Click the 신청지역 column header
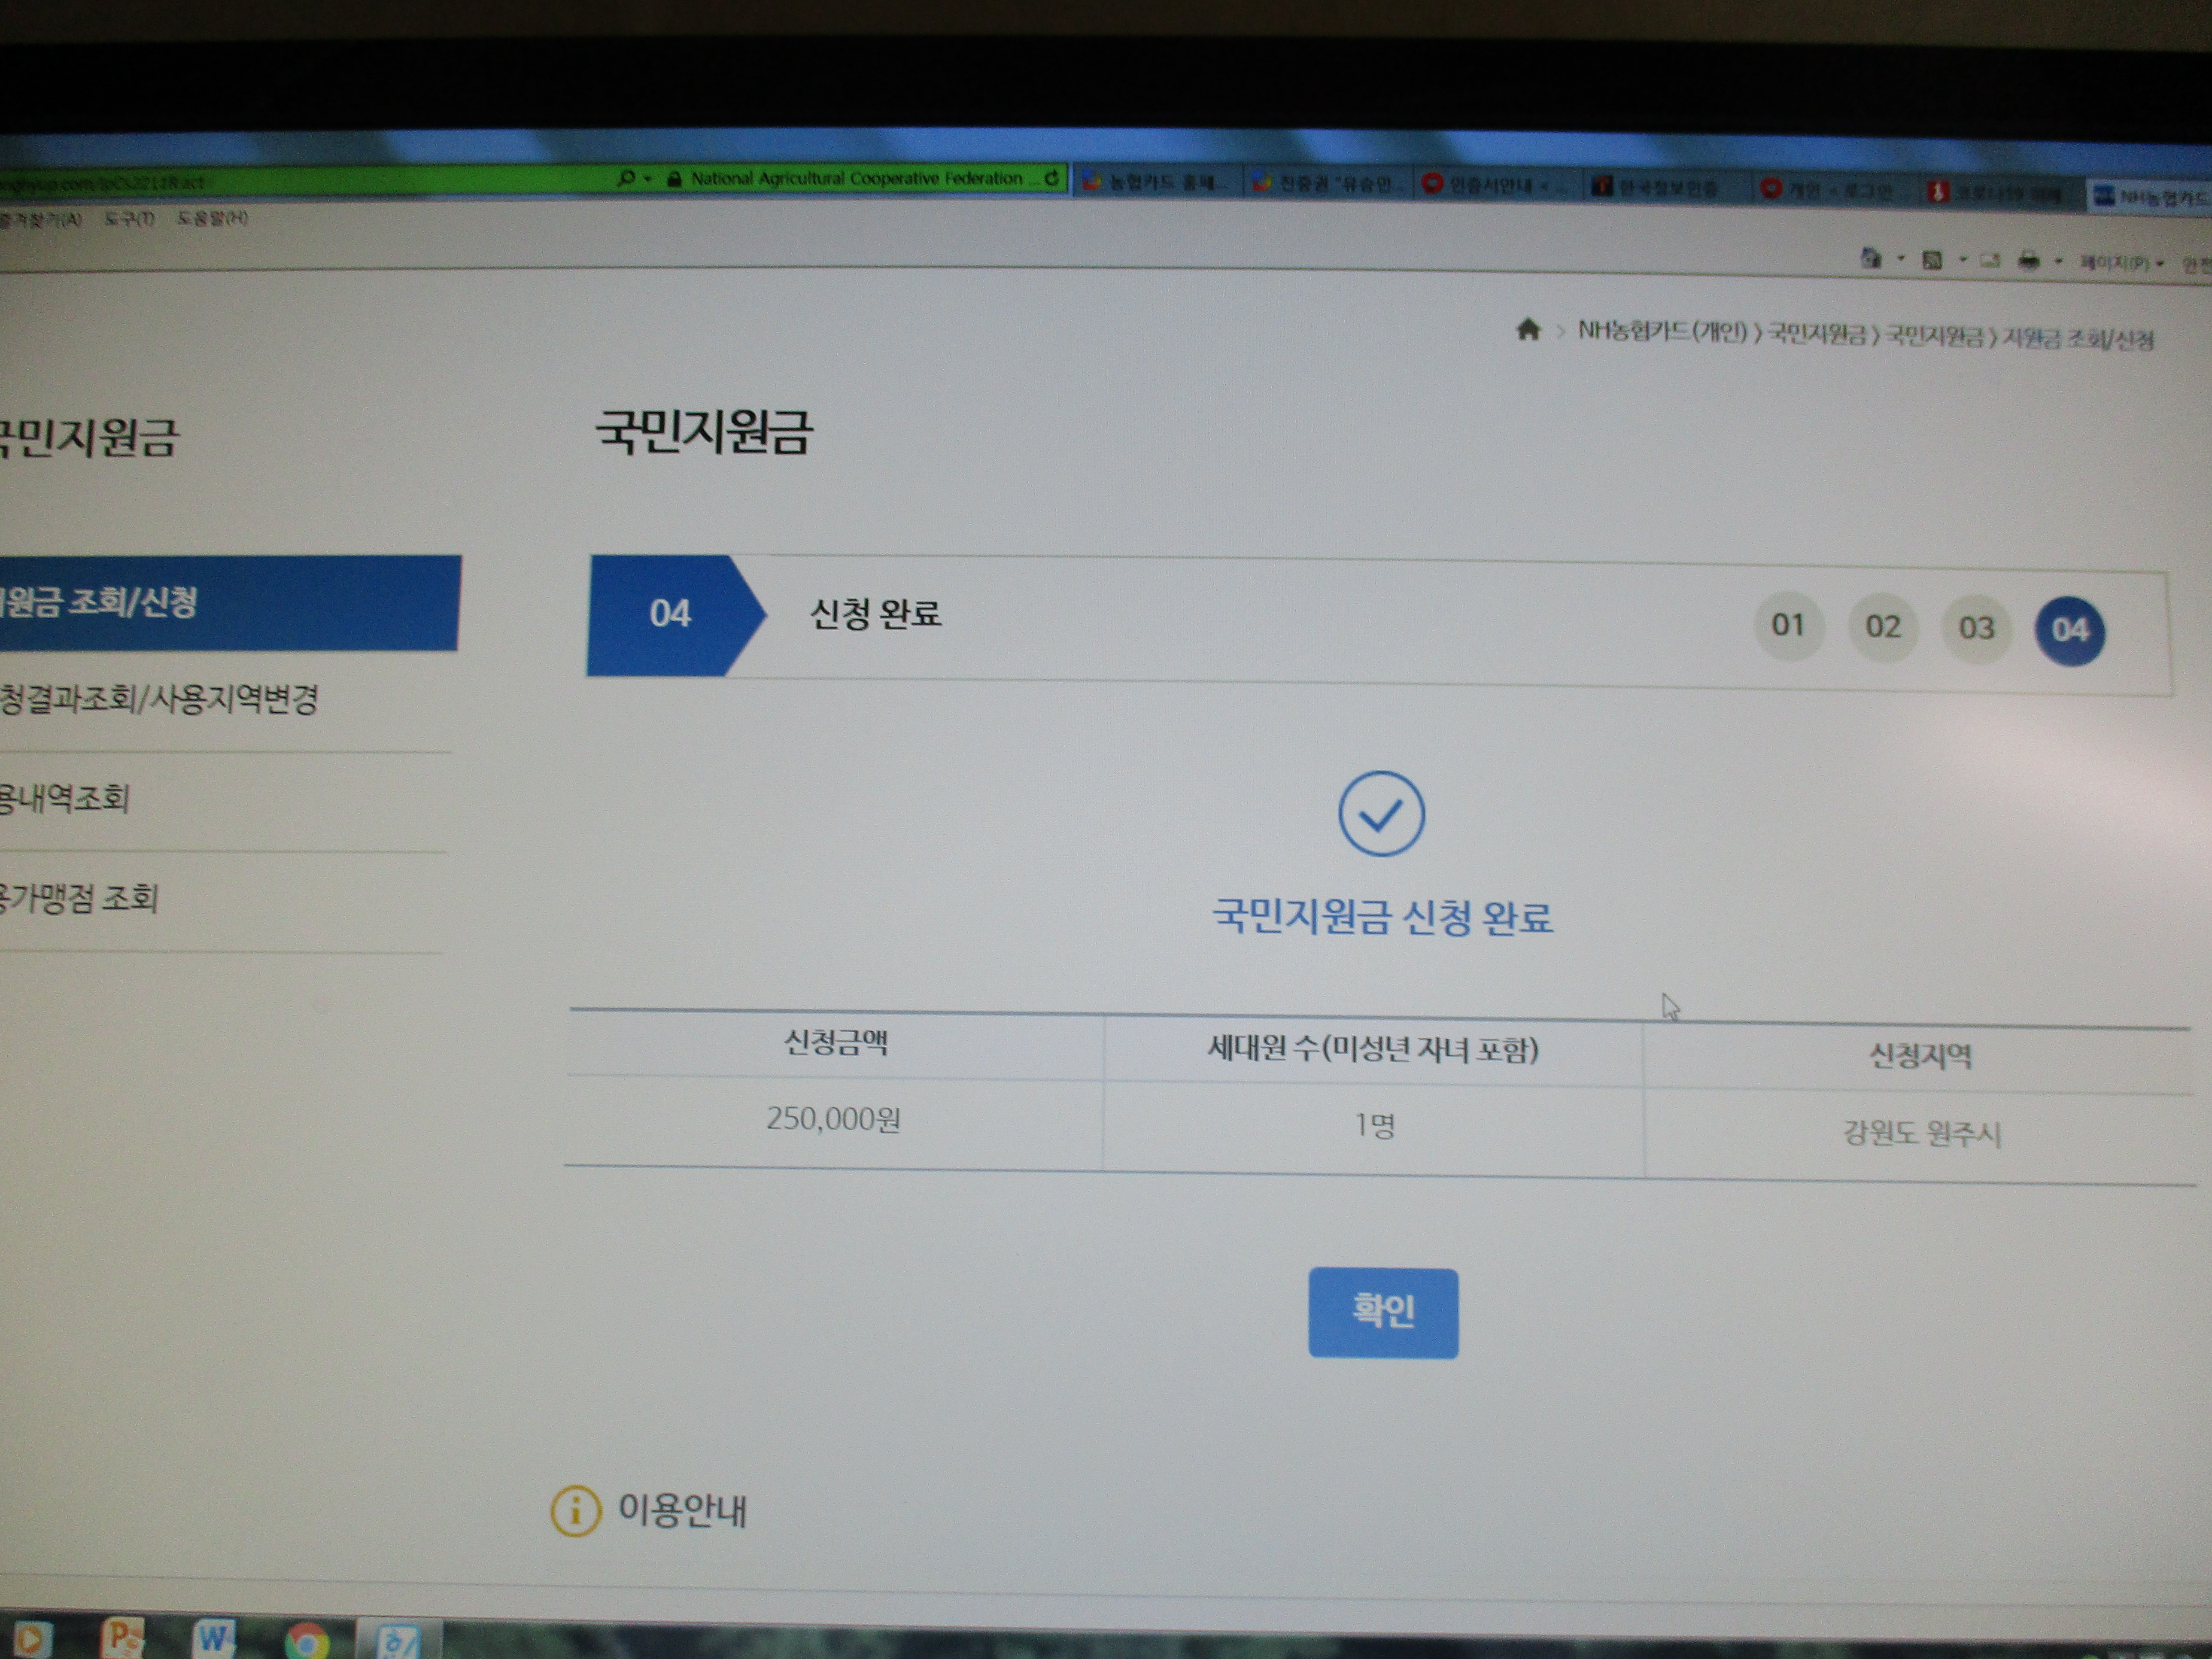Image resolution: width=2212 pixels, height=1659 pixels. [x=1920, y=1056]
